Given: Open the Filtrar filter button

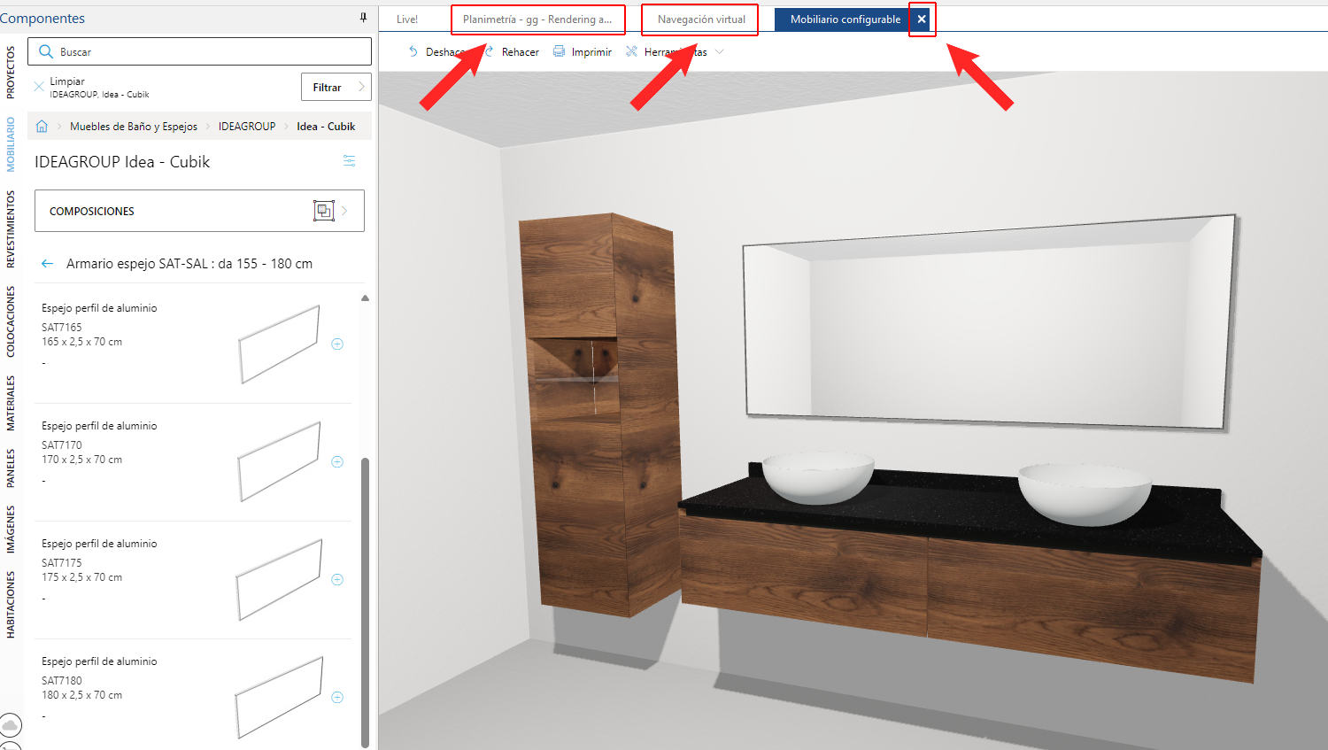Looking at the screenshot, I should click(336, 87).
